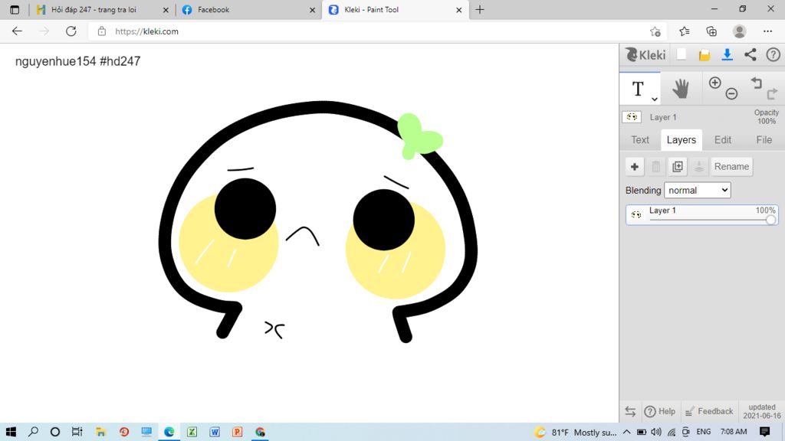
Task: Create a new image in Kleki
Action: [x=682, y=54]
